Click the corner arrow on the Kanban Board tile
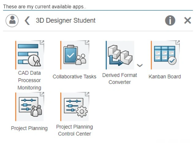This screenshot has width=196, height=143. pos(178,42)
